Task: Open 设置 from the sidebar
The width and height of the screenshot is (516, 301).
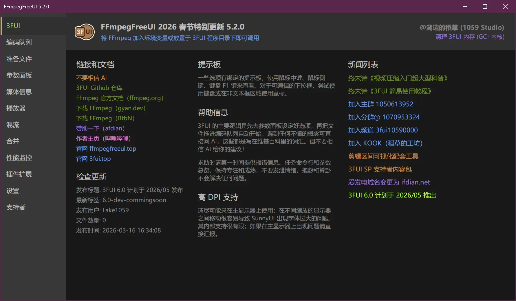Action: coord(13,191)
